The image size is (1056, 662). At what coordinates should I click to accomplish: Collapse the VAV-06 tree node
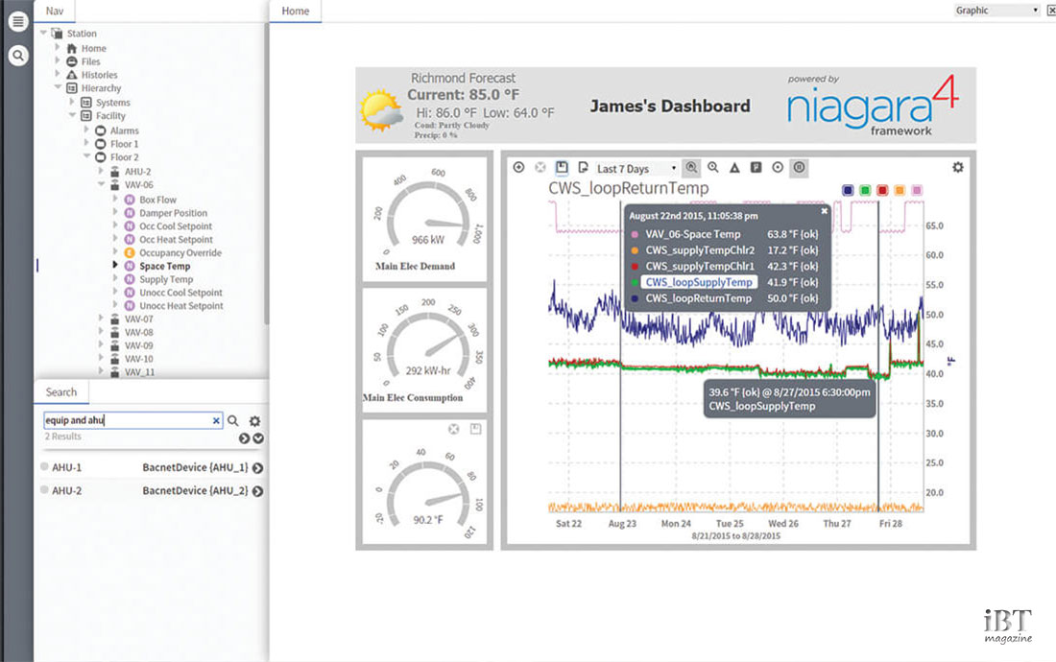tap(101, 183)
